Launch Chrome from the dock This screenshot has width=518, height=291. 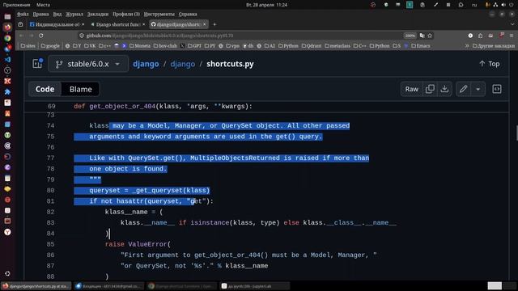[x=7, y=38]
